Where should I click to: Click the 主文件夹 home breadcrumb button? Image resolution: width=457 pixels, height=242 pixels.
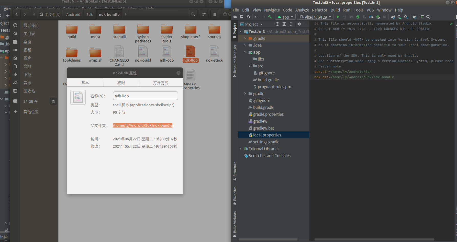[50, 14]
